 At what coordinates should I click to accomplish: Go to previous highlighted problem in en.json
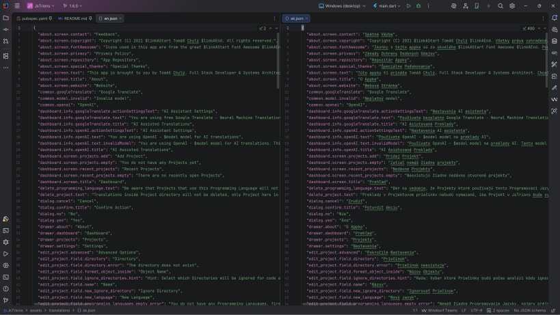[x=270, y=28]
